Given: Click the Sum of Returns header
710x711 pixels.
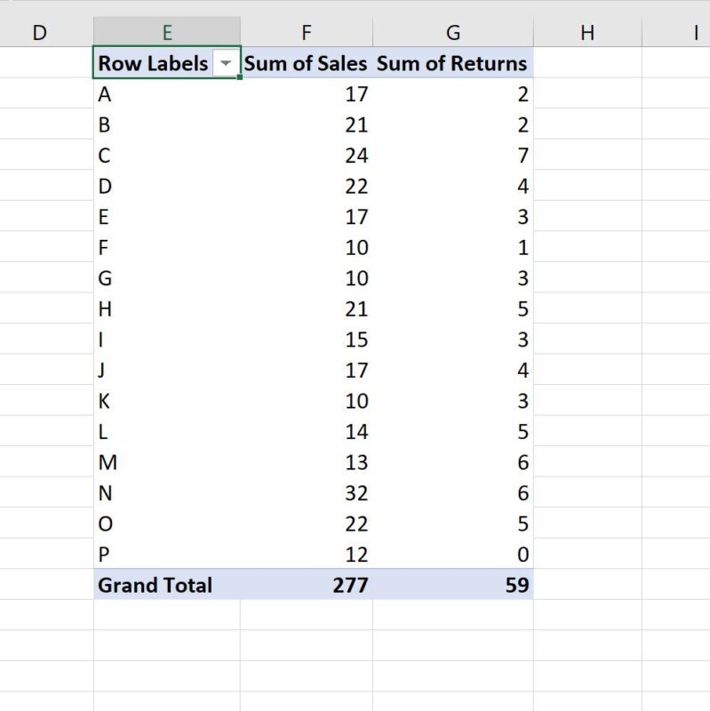Looking at the screenshot, I should 452,63.
